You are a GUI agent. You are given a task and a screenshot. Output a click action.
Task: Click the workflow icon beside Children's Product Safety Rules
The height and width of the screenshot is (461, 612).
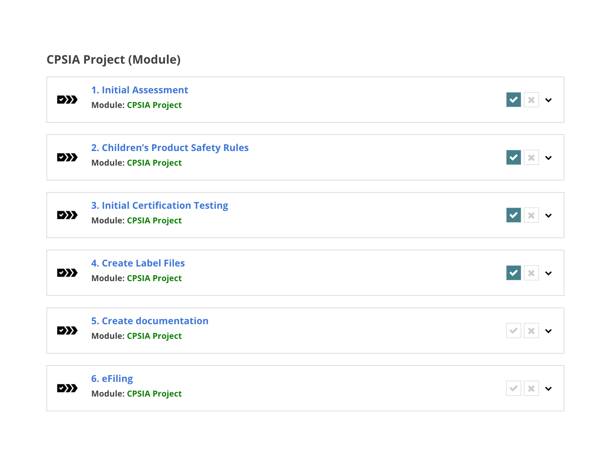[67, 157]
